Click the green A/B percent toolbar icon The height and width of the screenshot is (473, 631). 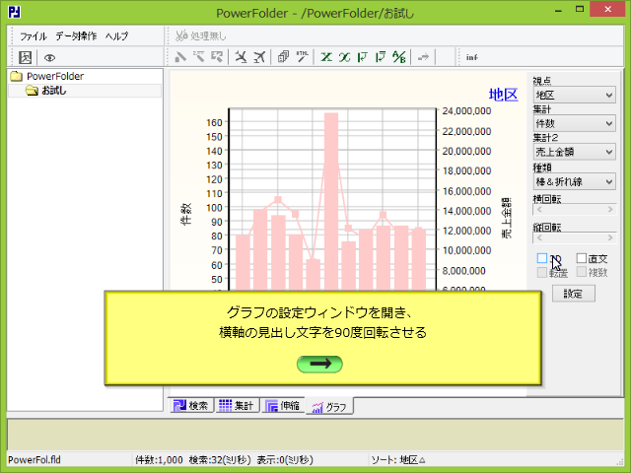(x=398, y=57)
